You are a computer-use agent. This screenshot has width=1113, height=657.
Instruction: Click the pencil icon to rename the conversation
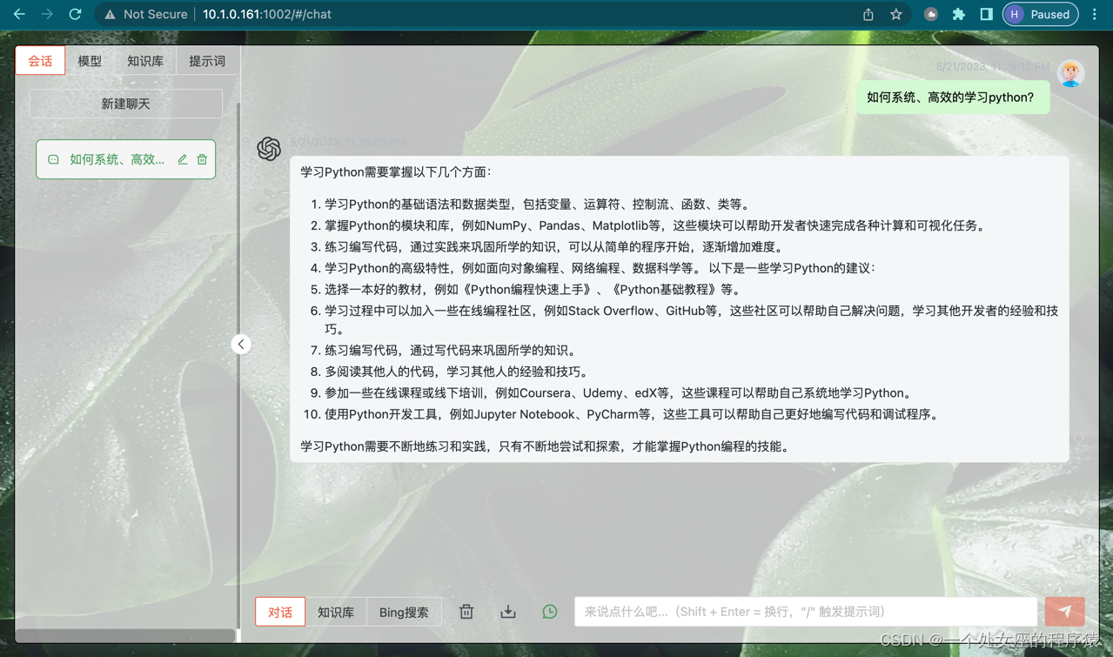[182, 159]
